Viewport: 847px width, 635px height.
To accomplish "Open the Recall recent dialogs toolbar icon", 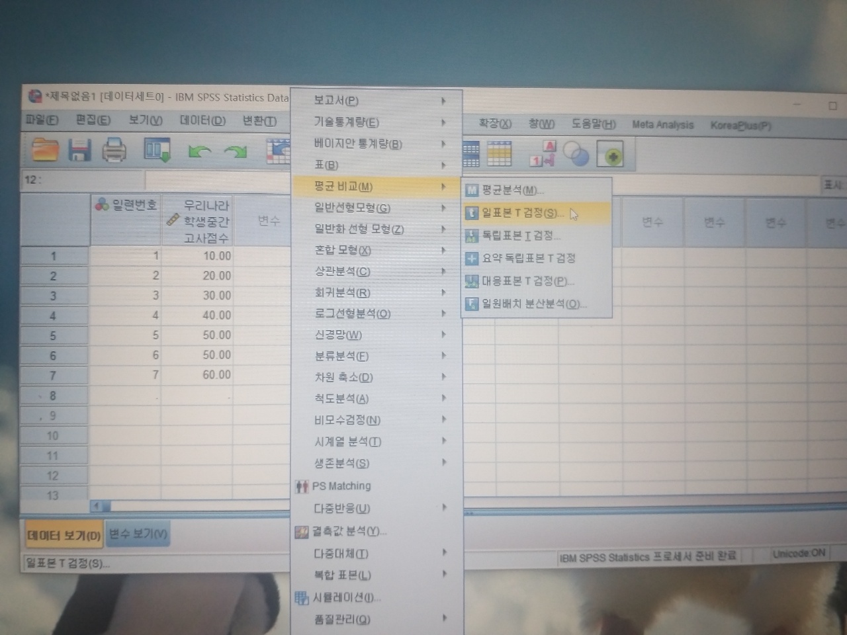I will click(157, 151).
